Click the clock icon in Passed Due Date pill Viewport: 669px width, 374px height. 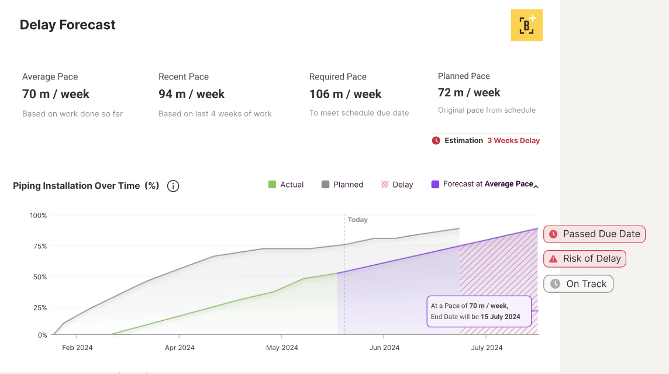coord(553,234)
